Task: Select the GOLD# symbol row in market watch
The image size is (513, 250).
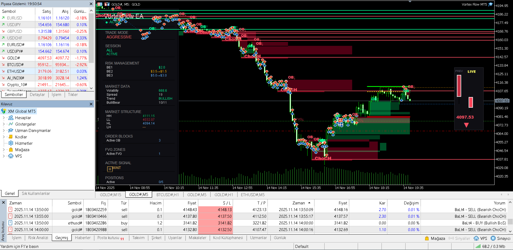Action: pos(44,58)
